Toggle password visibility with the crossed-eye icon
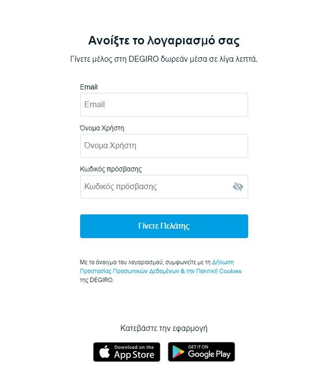310x369 pixels. [x=238, y=187]
